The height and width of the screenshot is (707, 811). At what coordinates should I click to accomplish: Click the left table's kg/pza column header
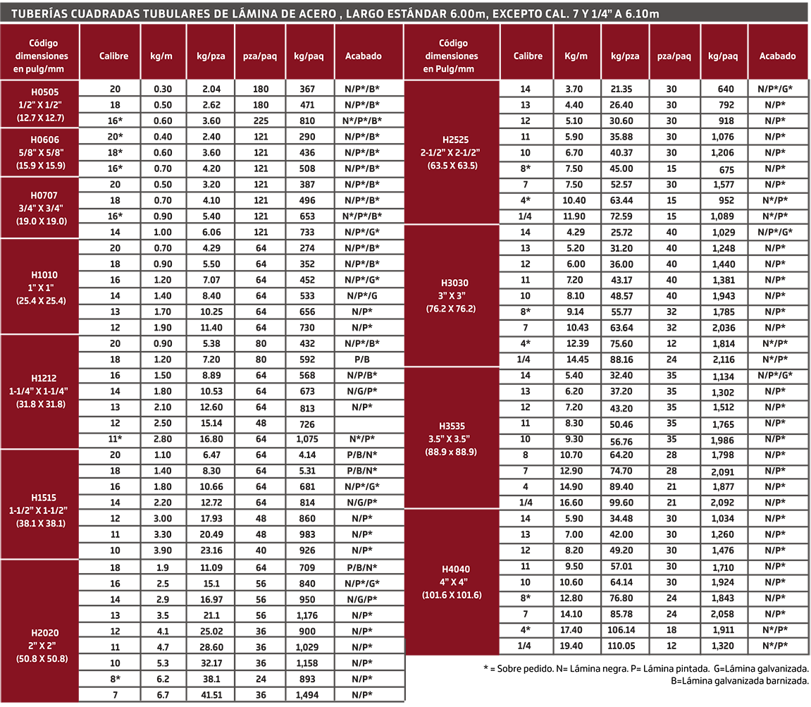coord(211,56)
